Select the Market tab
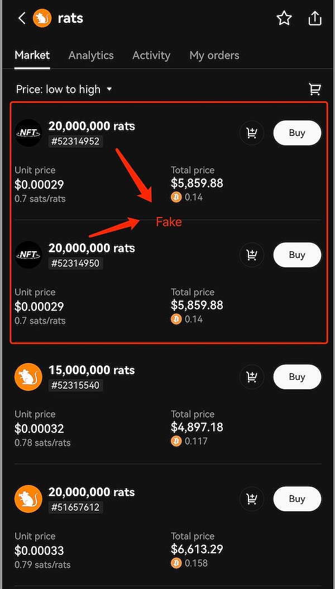Image resolution: width=335 pixels, height=589 pixels. [32, 55]
